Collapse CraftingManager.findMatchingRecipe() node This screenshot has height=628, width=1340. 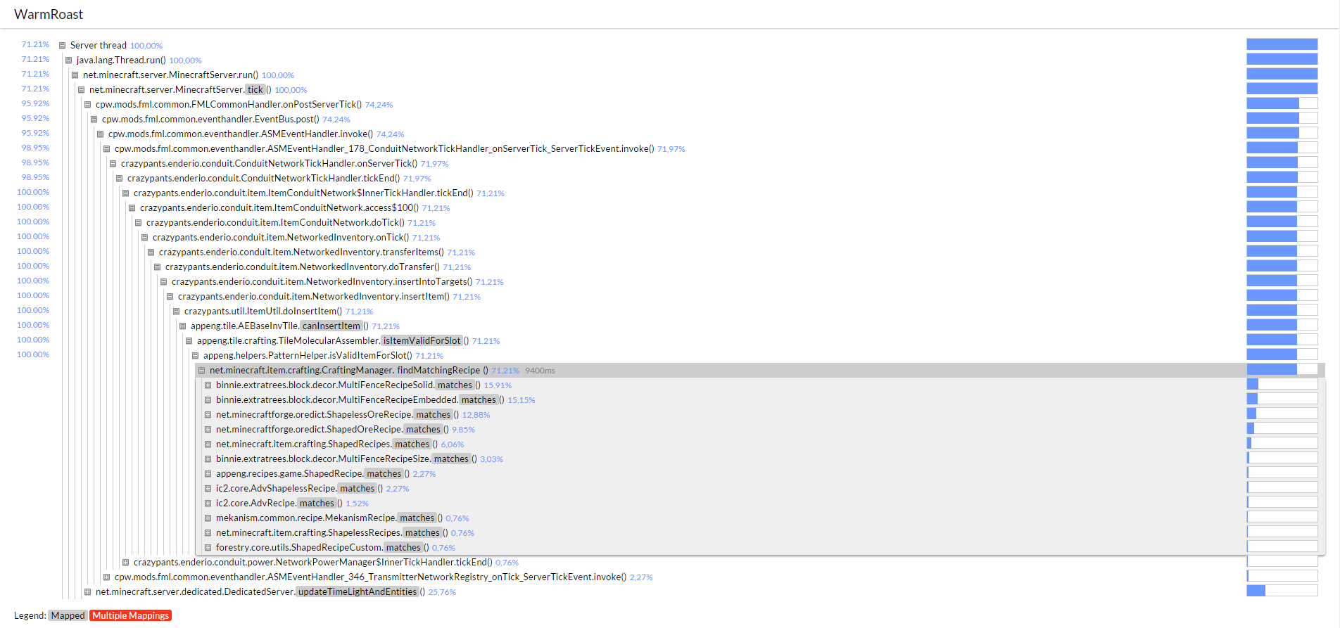[201, 371]
